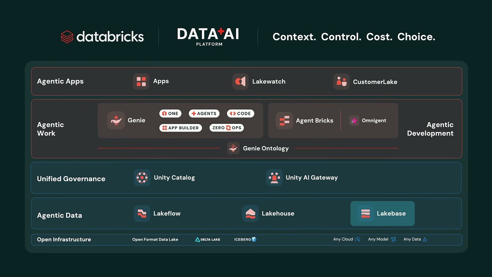This screenshot has width=492, height=277.
Task: Click the Any Cloud icon
Action: (357, 239)
